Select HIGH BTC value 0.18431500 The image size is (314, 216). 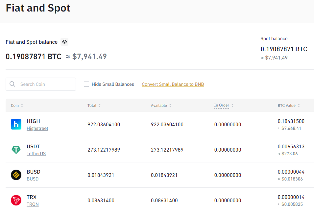[x=291, y=121]
